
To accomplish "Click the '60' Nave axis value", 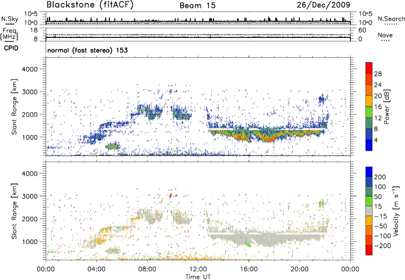I will click(362, 30).
